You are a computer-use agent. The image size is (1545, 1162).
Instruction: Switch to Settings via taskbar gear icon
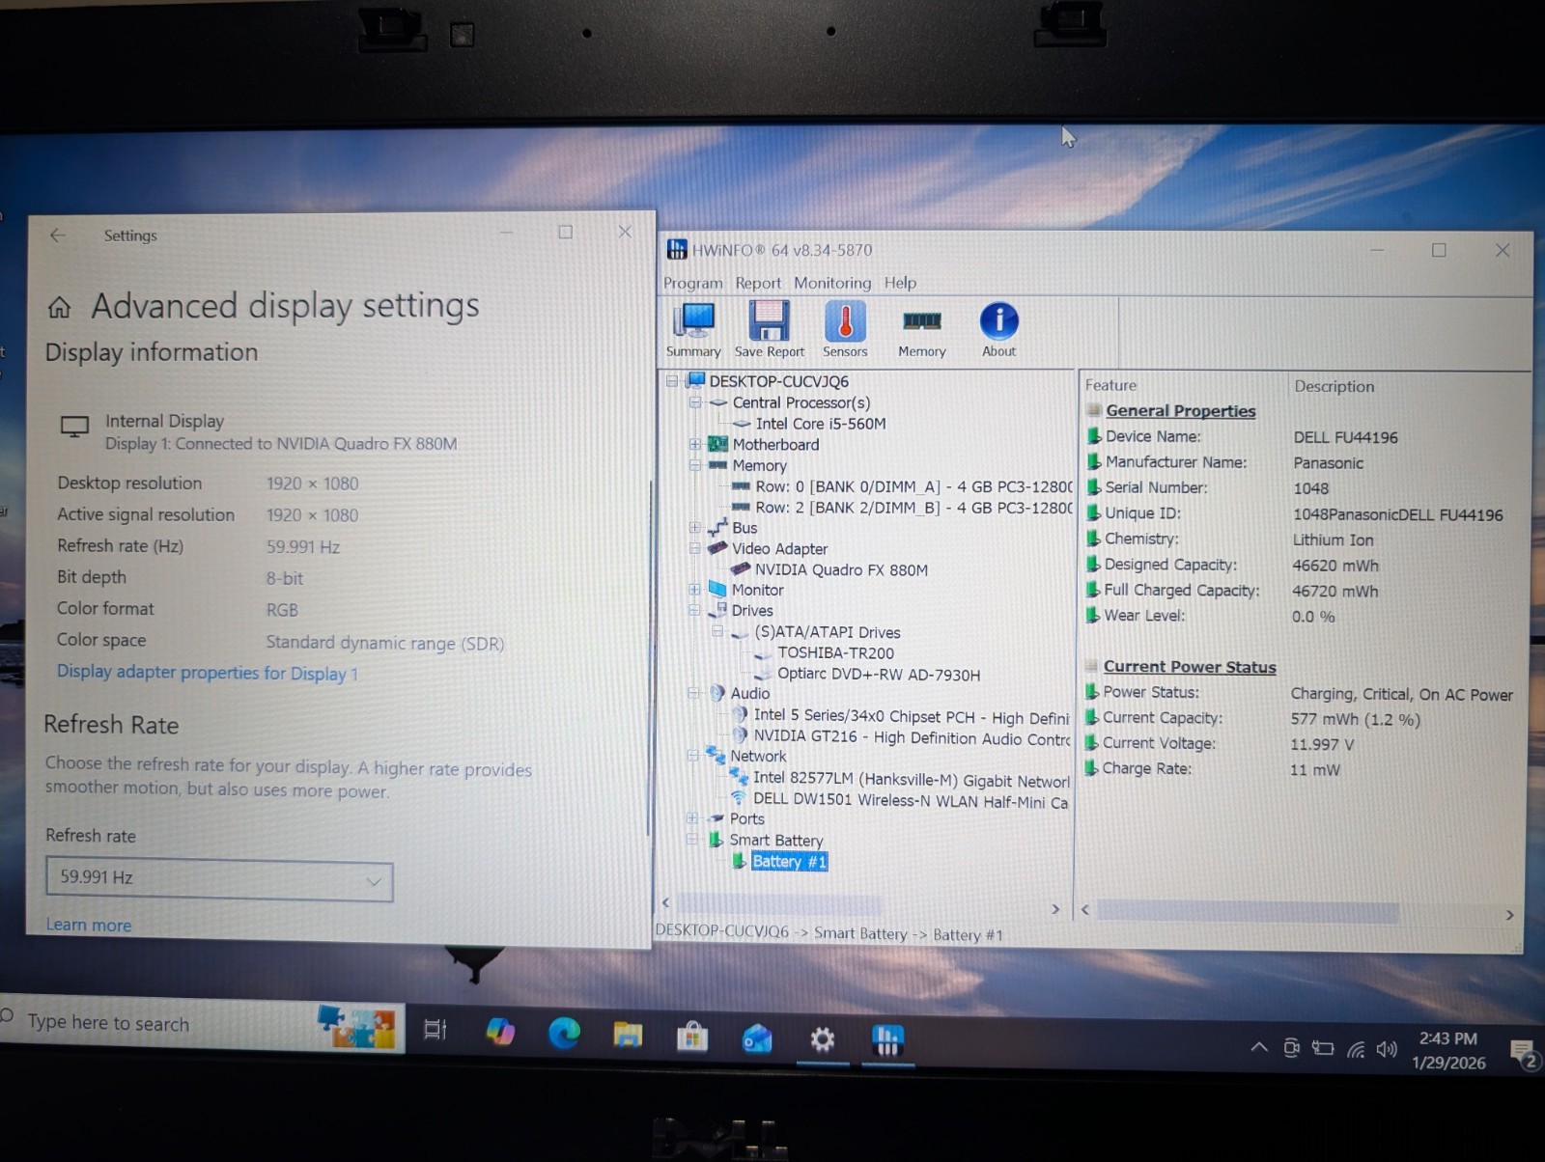coord(822,1039)
